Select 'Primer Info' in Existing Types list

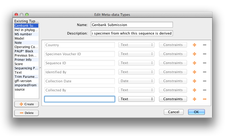pyautogui.click(x=23, y=60)
